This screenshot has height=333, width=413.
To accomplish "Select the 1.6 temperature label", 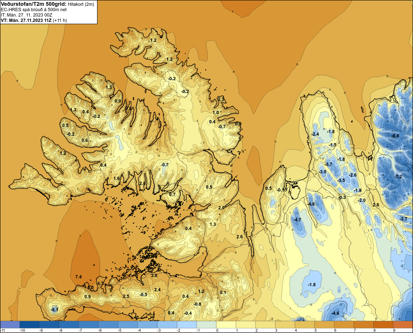I will tap(116, 178).
